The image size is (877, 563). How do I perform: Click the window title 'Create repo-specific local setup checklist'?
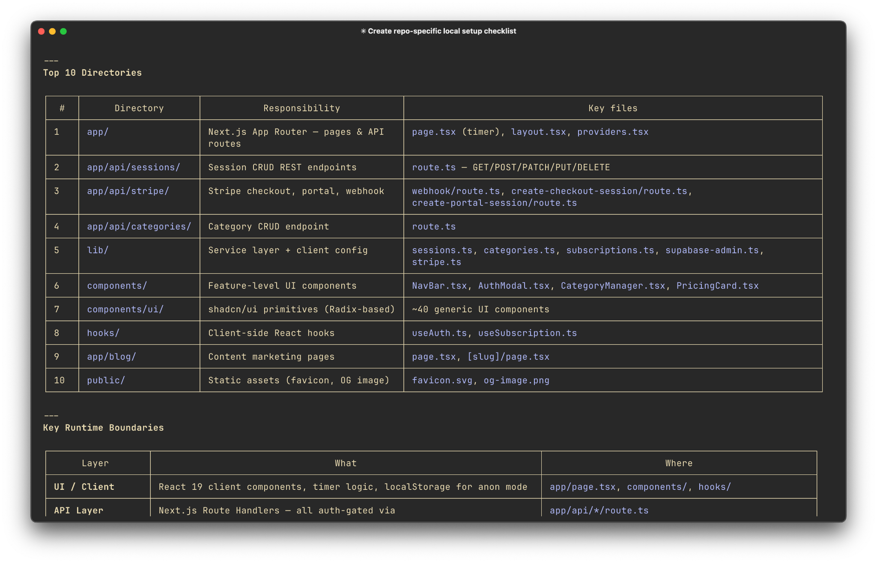click(x=438, y=31)
